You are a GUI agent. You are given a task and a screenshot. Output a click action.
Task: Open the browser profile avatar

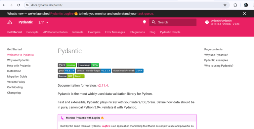coord(246,5)
